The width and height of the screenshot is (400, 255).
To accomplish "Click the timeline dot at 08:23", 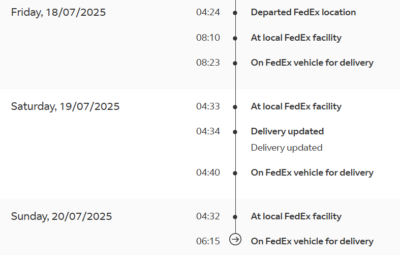I will coord(235,63).
